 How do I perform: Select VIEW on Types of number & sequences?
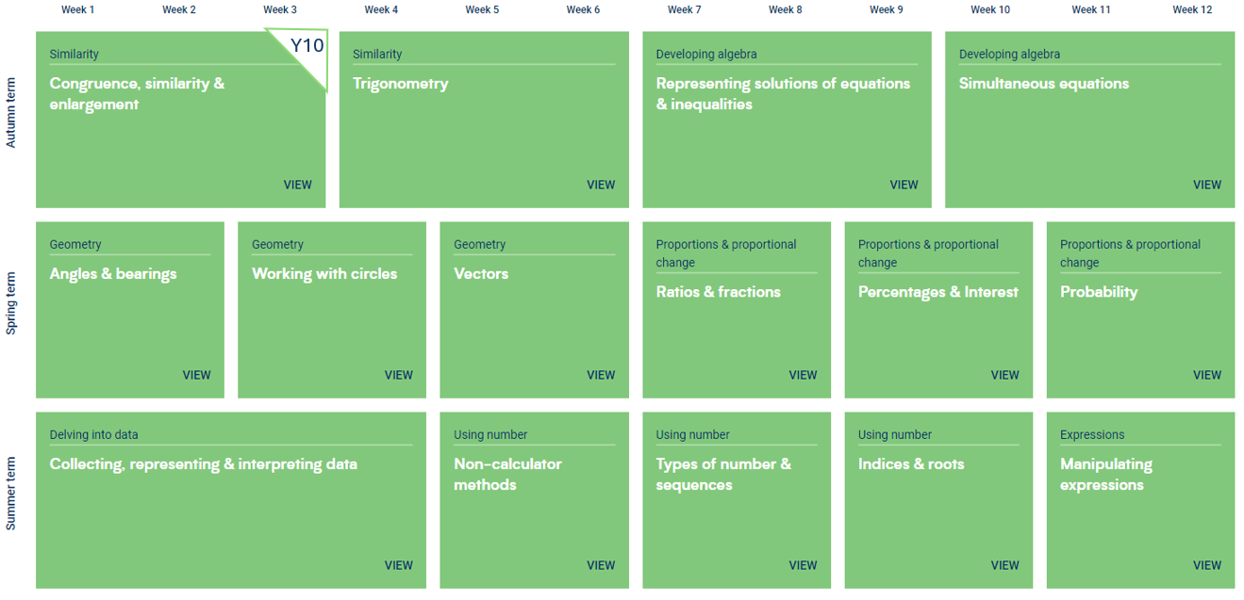tap(804, 565)
